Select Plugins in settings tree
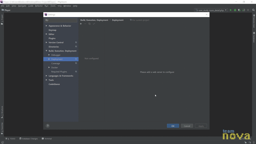This screenshot has width=256, height=144. coord(52,38)
